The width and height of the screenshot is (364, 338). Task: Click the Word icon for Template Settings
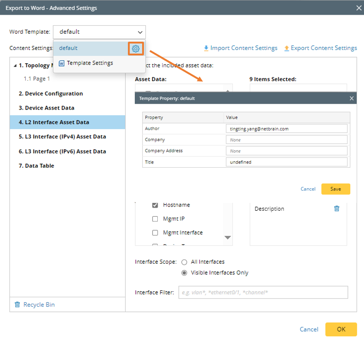point(62,63)
